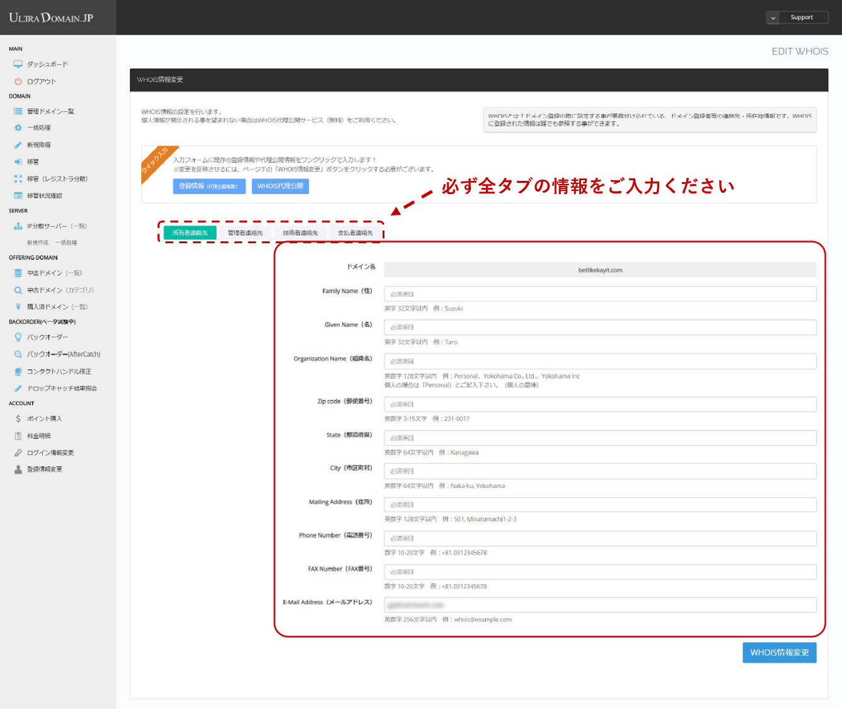Image resolution: width=842 pixels, height=709 pixels.
Task: Expand the Support dropdown arrow
Action: [773, 18]
